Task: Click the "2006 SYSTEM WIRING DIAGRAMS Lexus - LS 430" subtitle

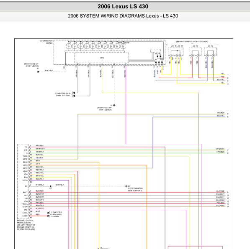Action: [x=123, y=16]
